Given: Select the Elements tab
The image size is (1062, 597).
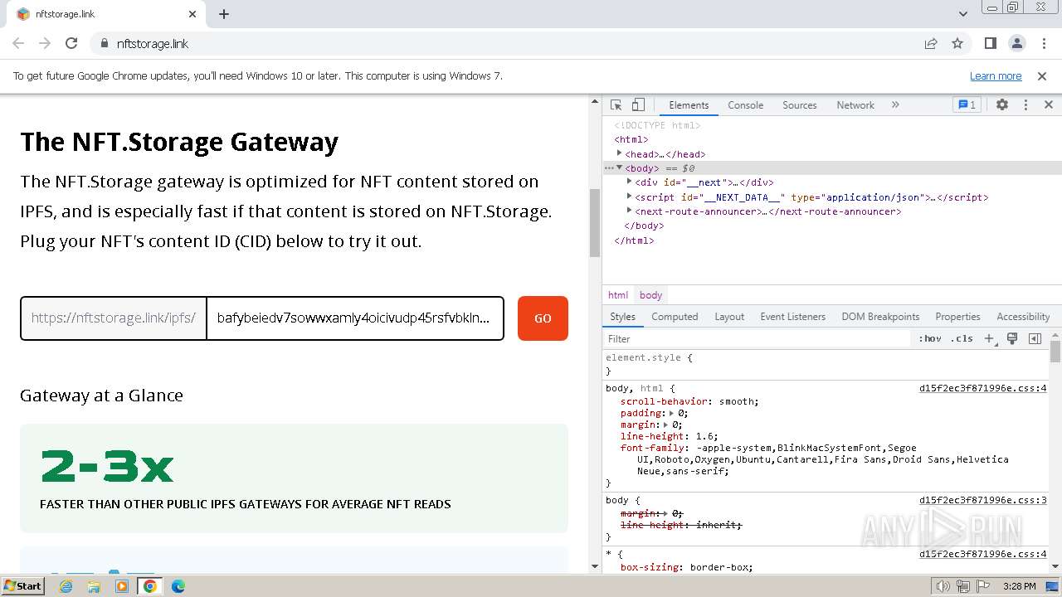Looking at the screenshot, I should [689, 105].
